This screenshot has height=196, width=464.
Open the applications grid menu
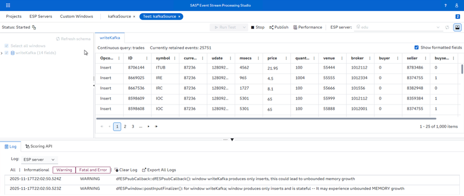point(8,5)
